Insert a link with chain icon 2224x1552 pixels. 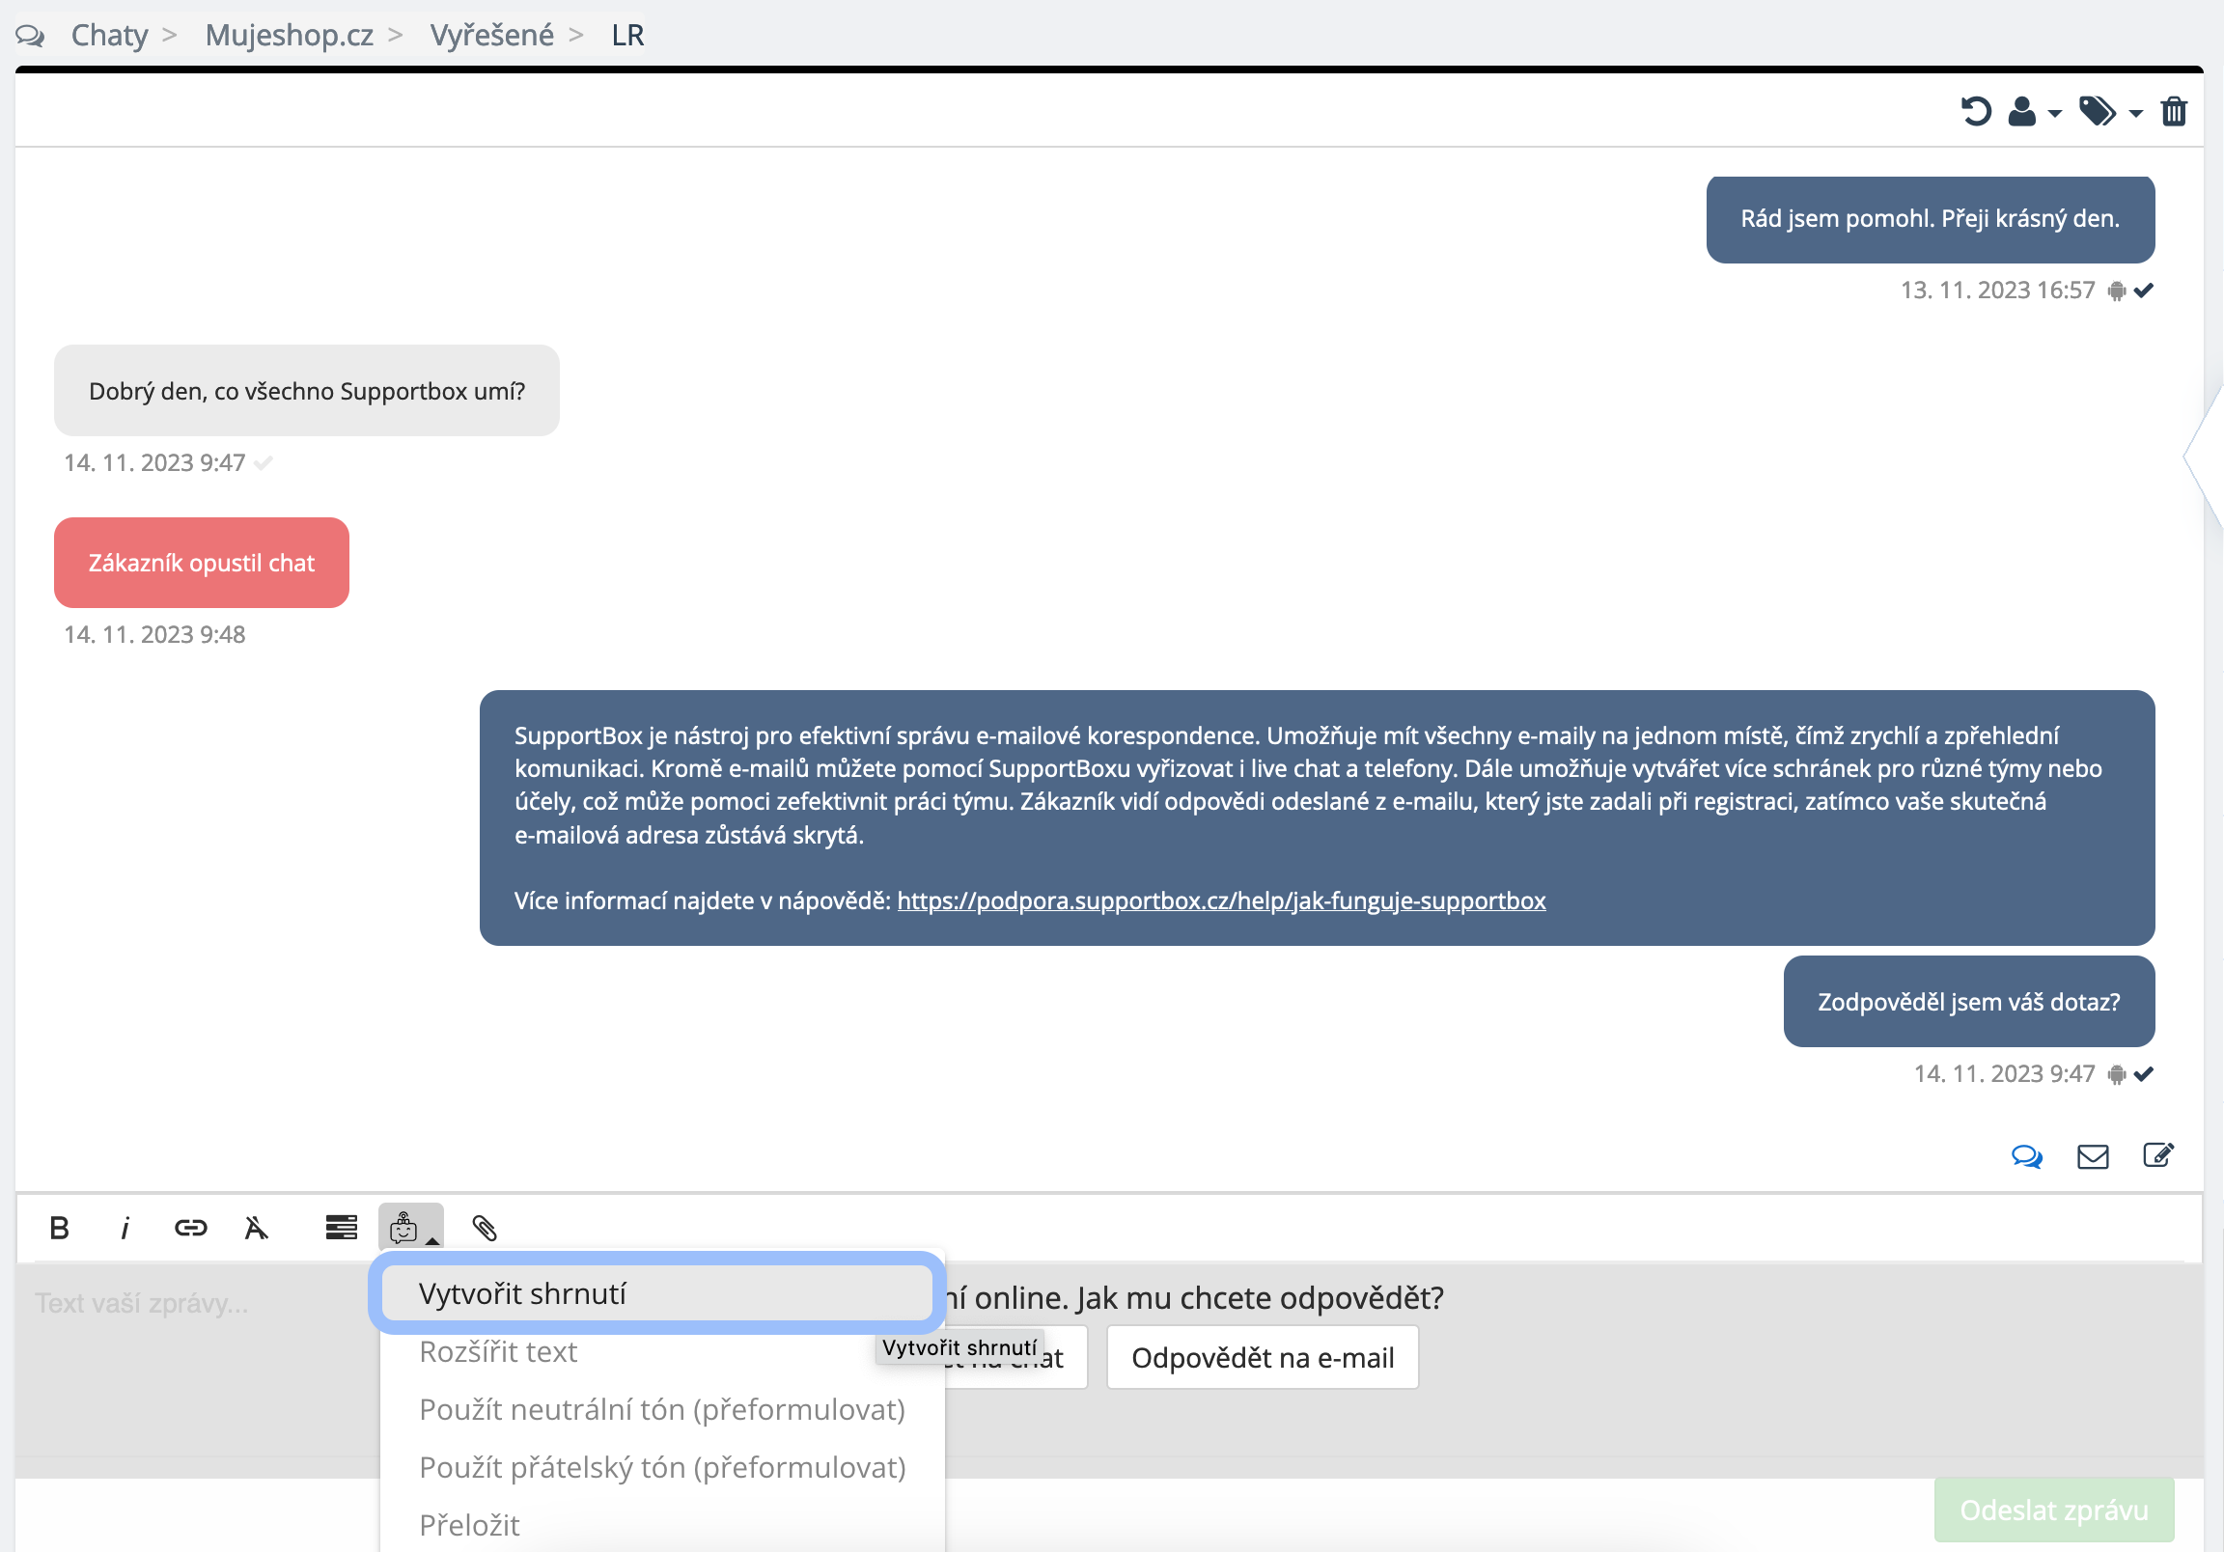click(x=191, y=1229)
